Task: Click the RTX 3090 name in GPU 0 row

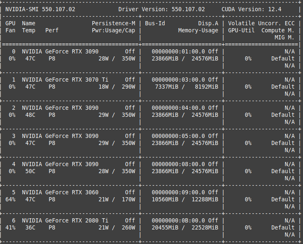Action: tap(60, 52)
